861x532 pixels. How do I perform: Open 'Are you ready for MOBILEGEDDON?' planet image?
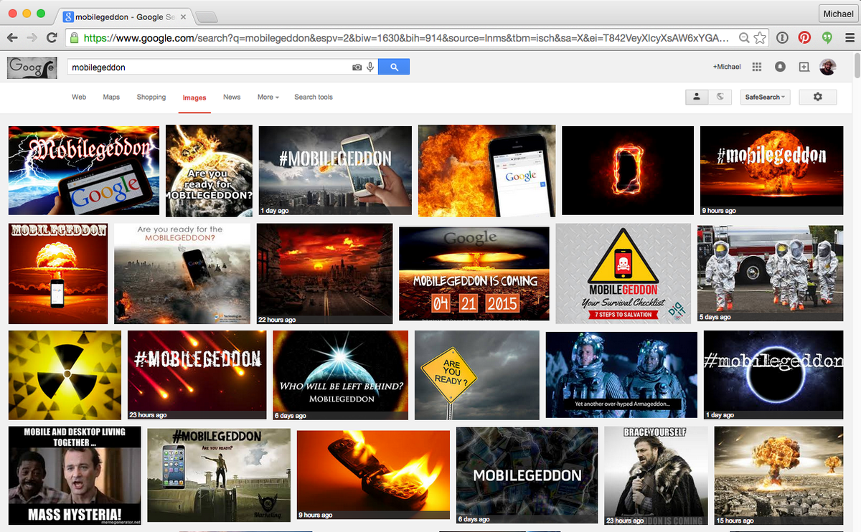pos(209,171)
